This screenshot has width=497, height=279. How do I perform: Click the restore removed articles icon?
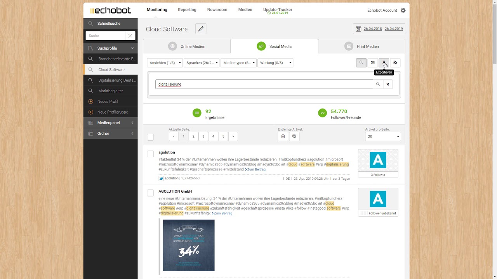[294, 136]
